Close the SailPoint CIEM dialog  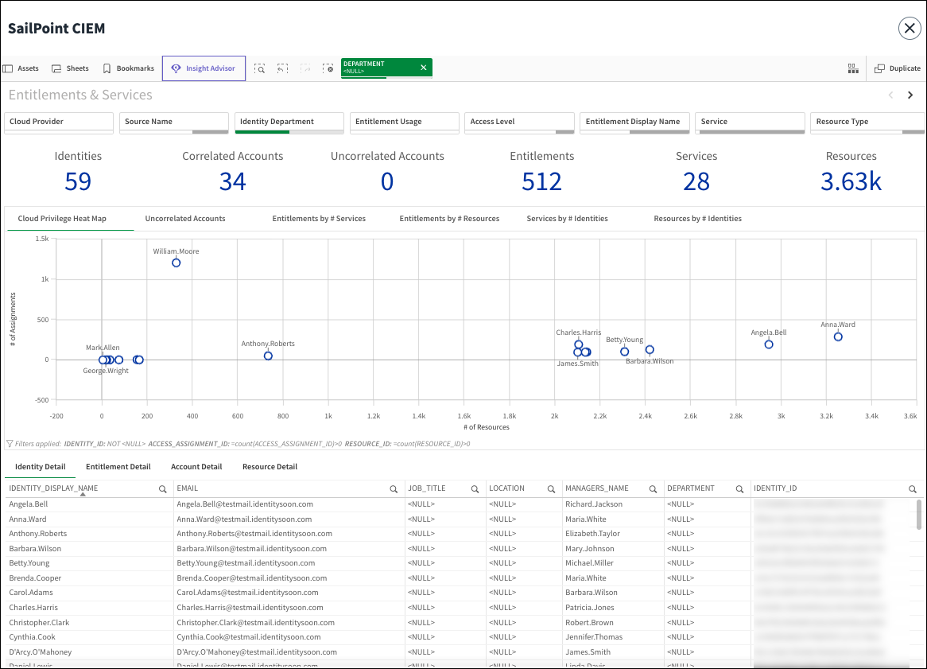(x=910, y=29)
